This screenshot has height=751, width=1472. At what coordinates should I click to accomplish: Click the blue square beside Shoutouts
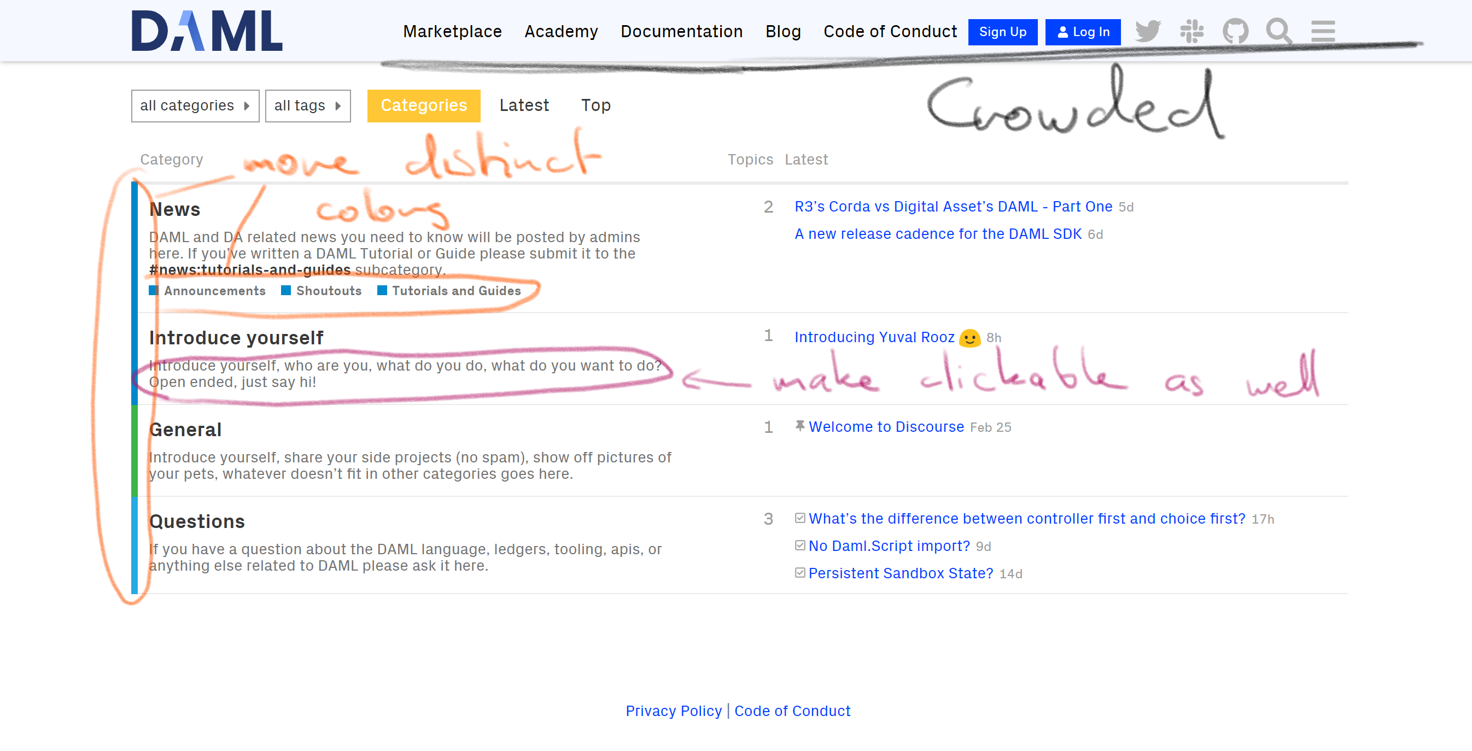[x=287, y=291]
